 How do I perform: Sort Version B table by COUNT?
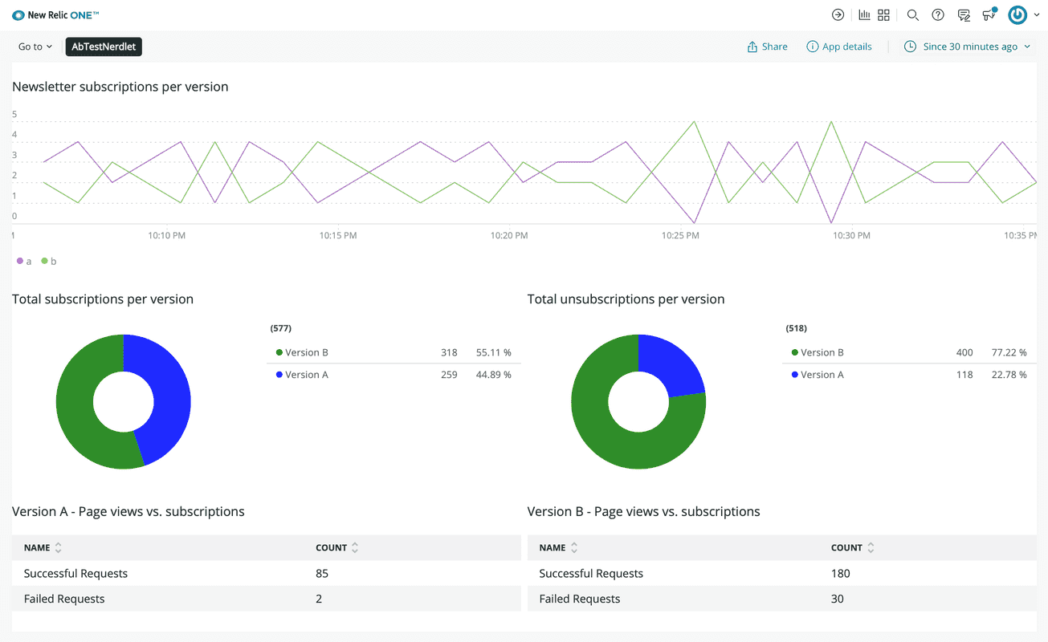[853, 548]
